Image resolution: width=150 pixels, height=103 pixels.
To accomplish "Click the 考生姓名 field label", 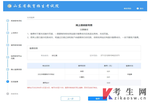I will [45, 55].
